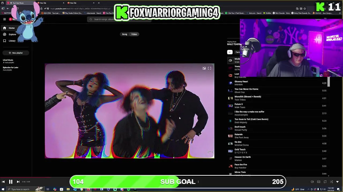343x192 pixels.
Task: Click the queue panel scrollbar
Action: tap(329, 82)
